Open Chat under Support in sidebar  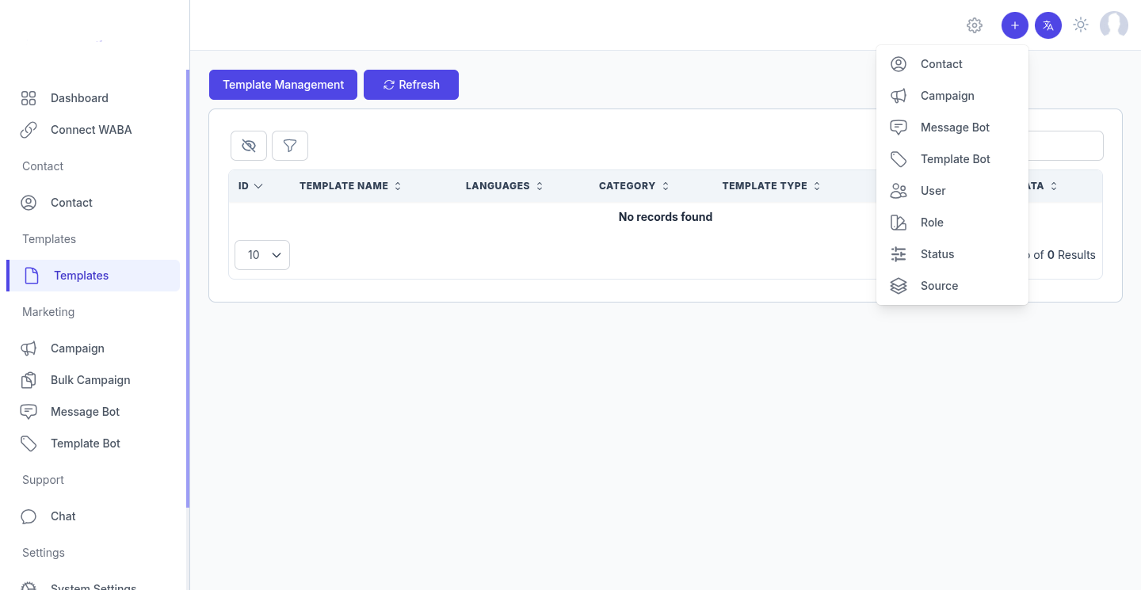(93, 516)
